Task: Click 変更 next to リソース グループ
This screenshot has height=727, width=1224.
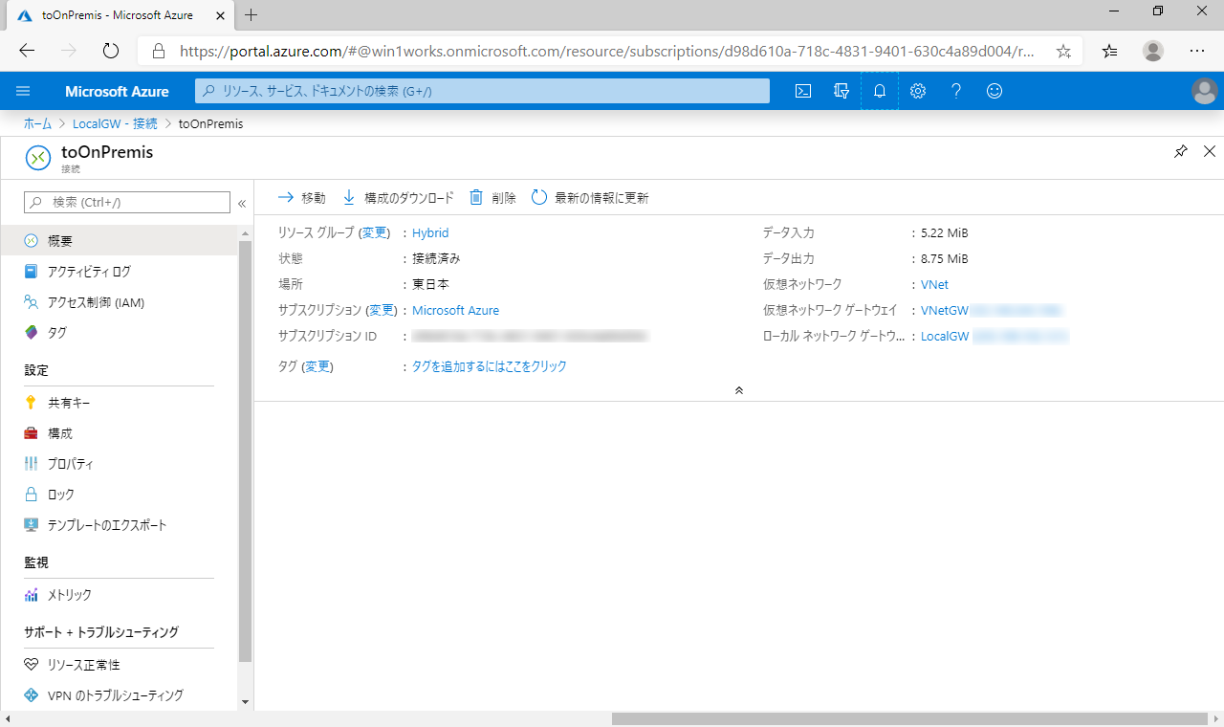Action: [x=374, y=232]
